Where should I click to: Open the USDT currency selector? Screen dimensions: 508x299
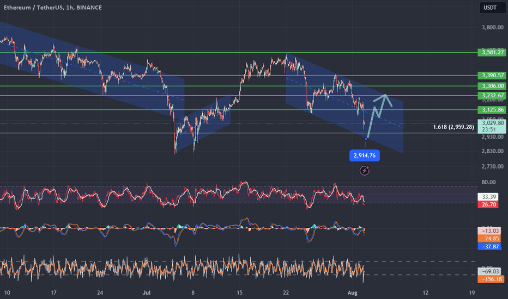492,8
